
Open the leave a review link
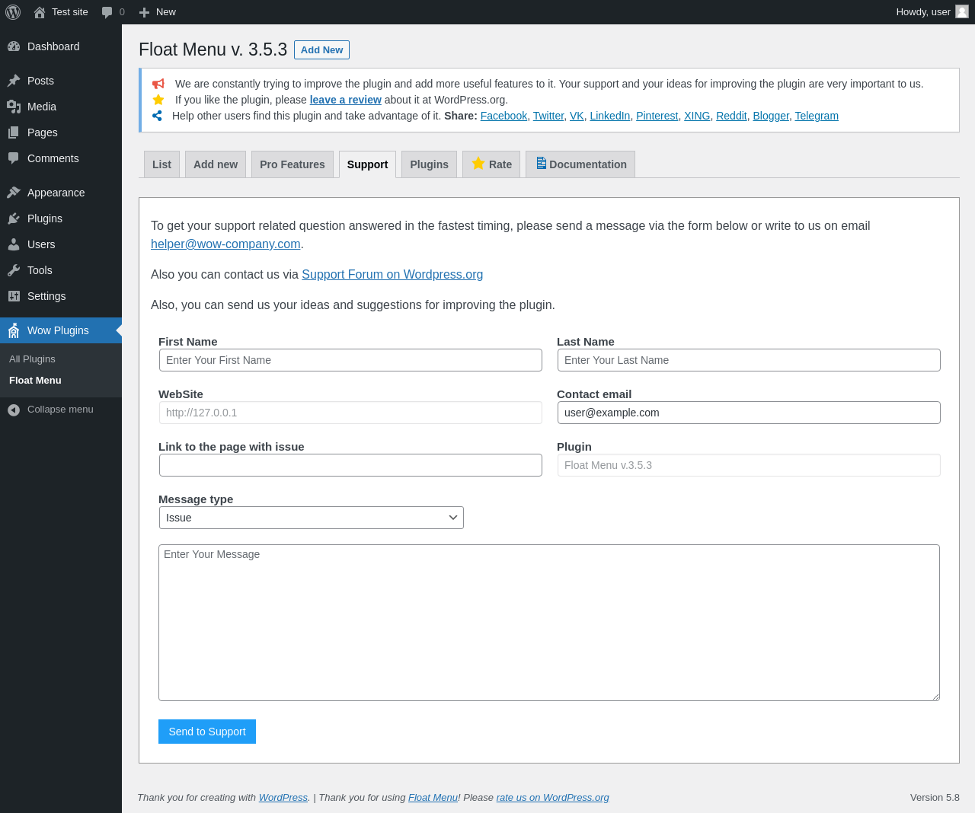tap(345, 100)
